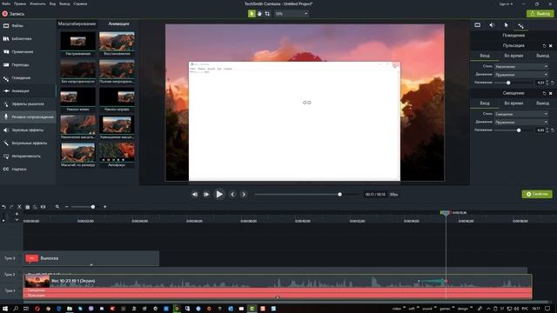This screenshot has height=313, width=557.
Task: Select the Наклон влево animation thumbnail
Action: point(77,99)
